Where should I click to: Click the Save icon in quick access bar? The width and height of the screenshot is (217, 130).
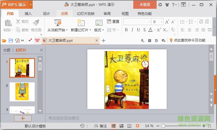click(x=11, y=41)
